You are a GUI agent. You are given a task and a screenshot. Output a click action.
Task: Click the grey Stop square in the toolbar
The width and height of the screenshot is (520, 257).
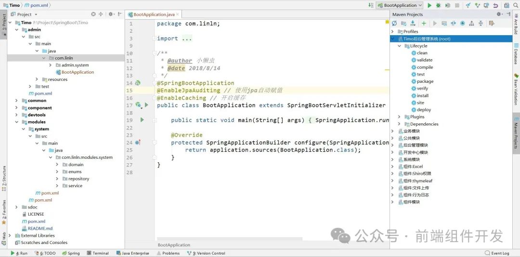coord(457,5)
